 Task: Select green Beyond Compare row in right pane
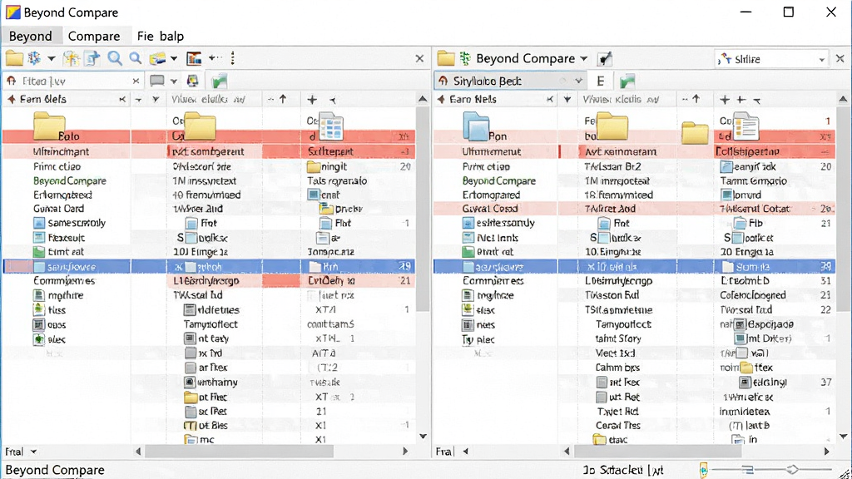(x=499, y=180)
